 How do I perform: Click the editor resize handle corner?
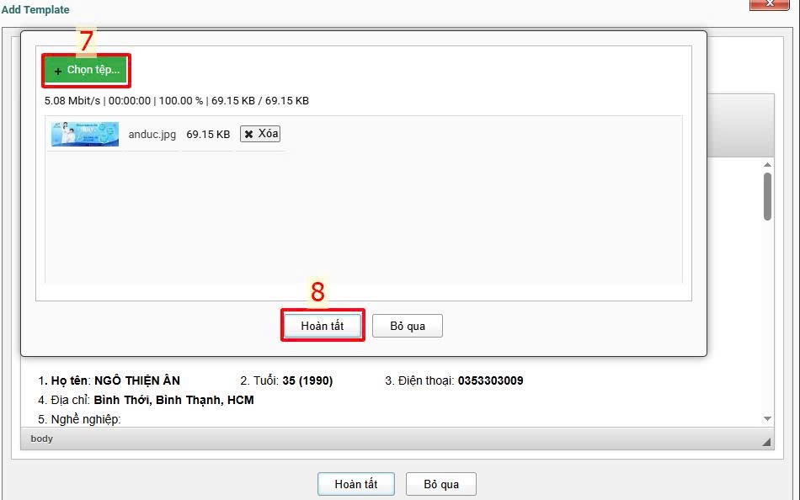(x=766, y=441)
